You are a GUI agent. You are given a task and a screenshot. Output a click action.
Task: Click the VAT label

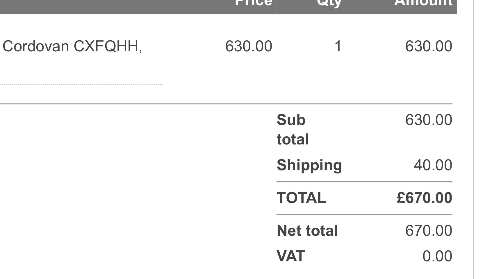coord(290,256)
